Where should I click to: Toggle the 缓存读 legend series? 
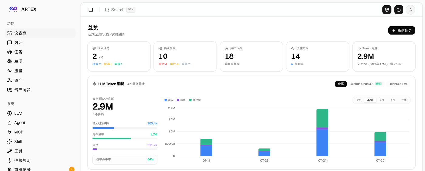point(195,100)
